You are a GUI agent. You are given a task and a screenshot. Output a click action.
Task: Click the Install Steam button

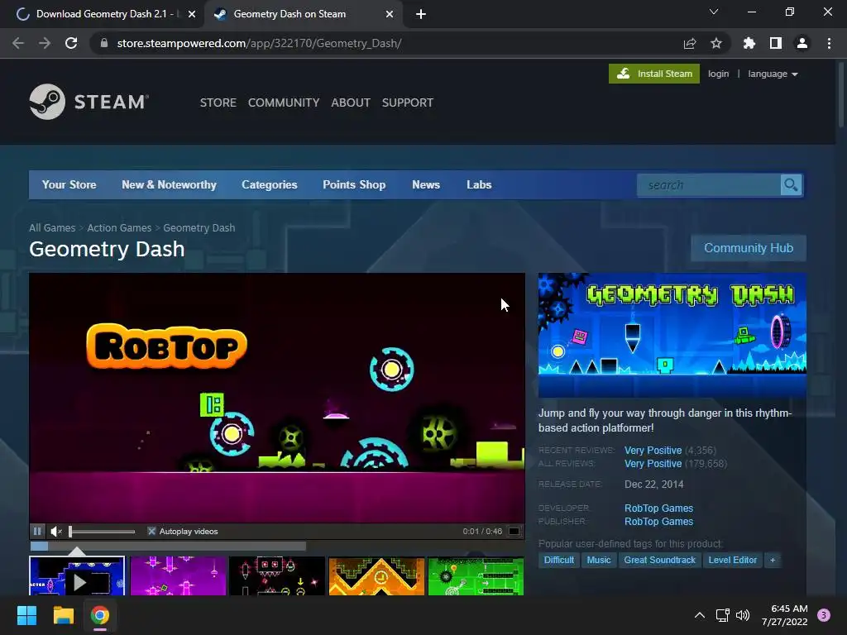(654, 74)
